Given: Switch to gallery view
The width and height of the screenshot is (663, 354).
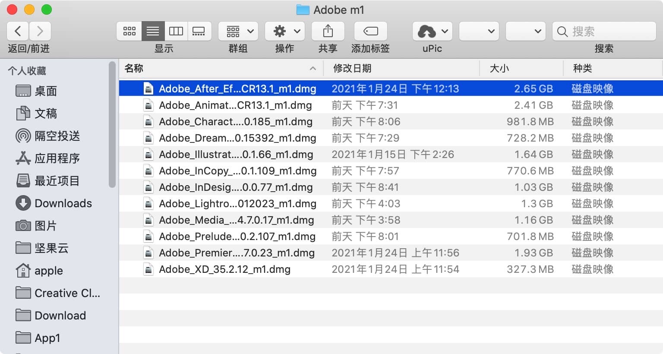Looking at the screenshot, I should point(199,31).
